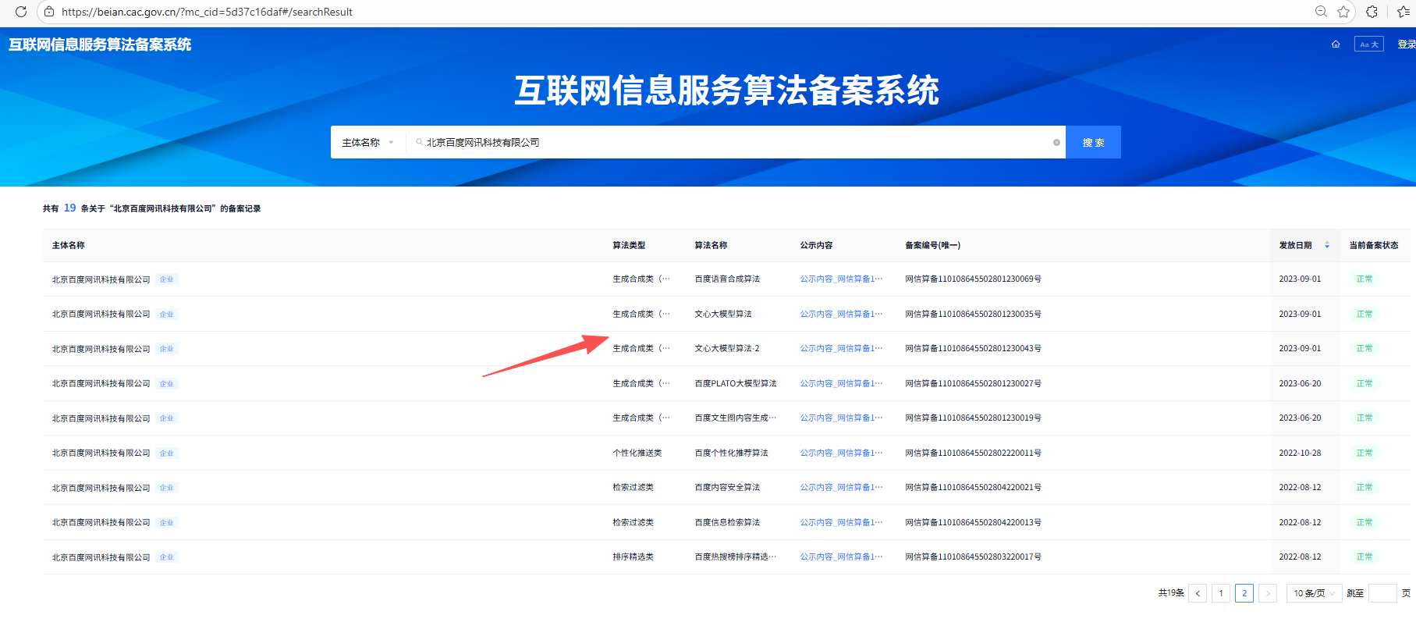The height and width of the screenshot is (633, 1416).
Task: Open the browser extensions puzzle icon
Action: click(x=1372, y=12)
